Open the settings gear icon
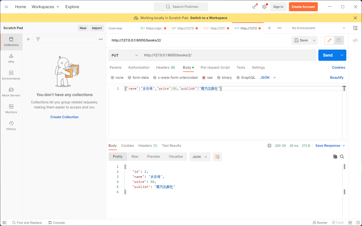Screen dimensions: 362x226 click(264, 7)
